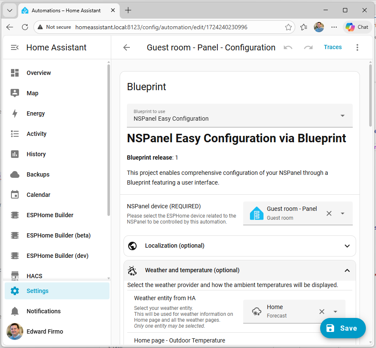Open the browser tab list chevron
Image resolution: width=376 pixels, height=348 pixels.
tap(10, 10)
